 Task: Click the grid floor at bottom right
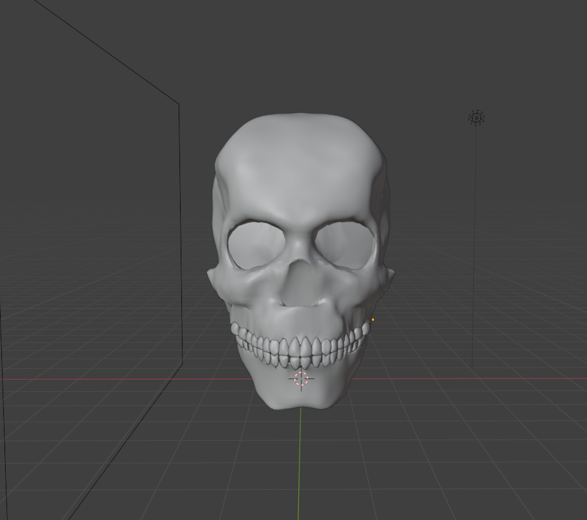pyautogui.click(x=501, y=463)
